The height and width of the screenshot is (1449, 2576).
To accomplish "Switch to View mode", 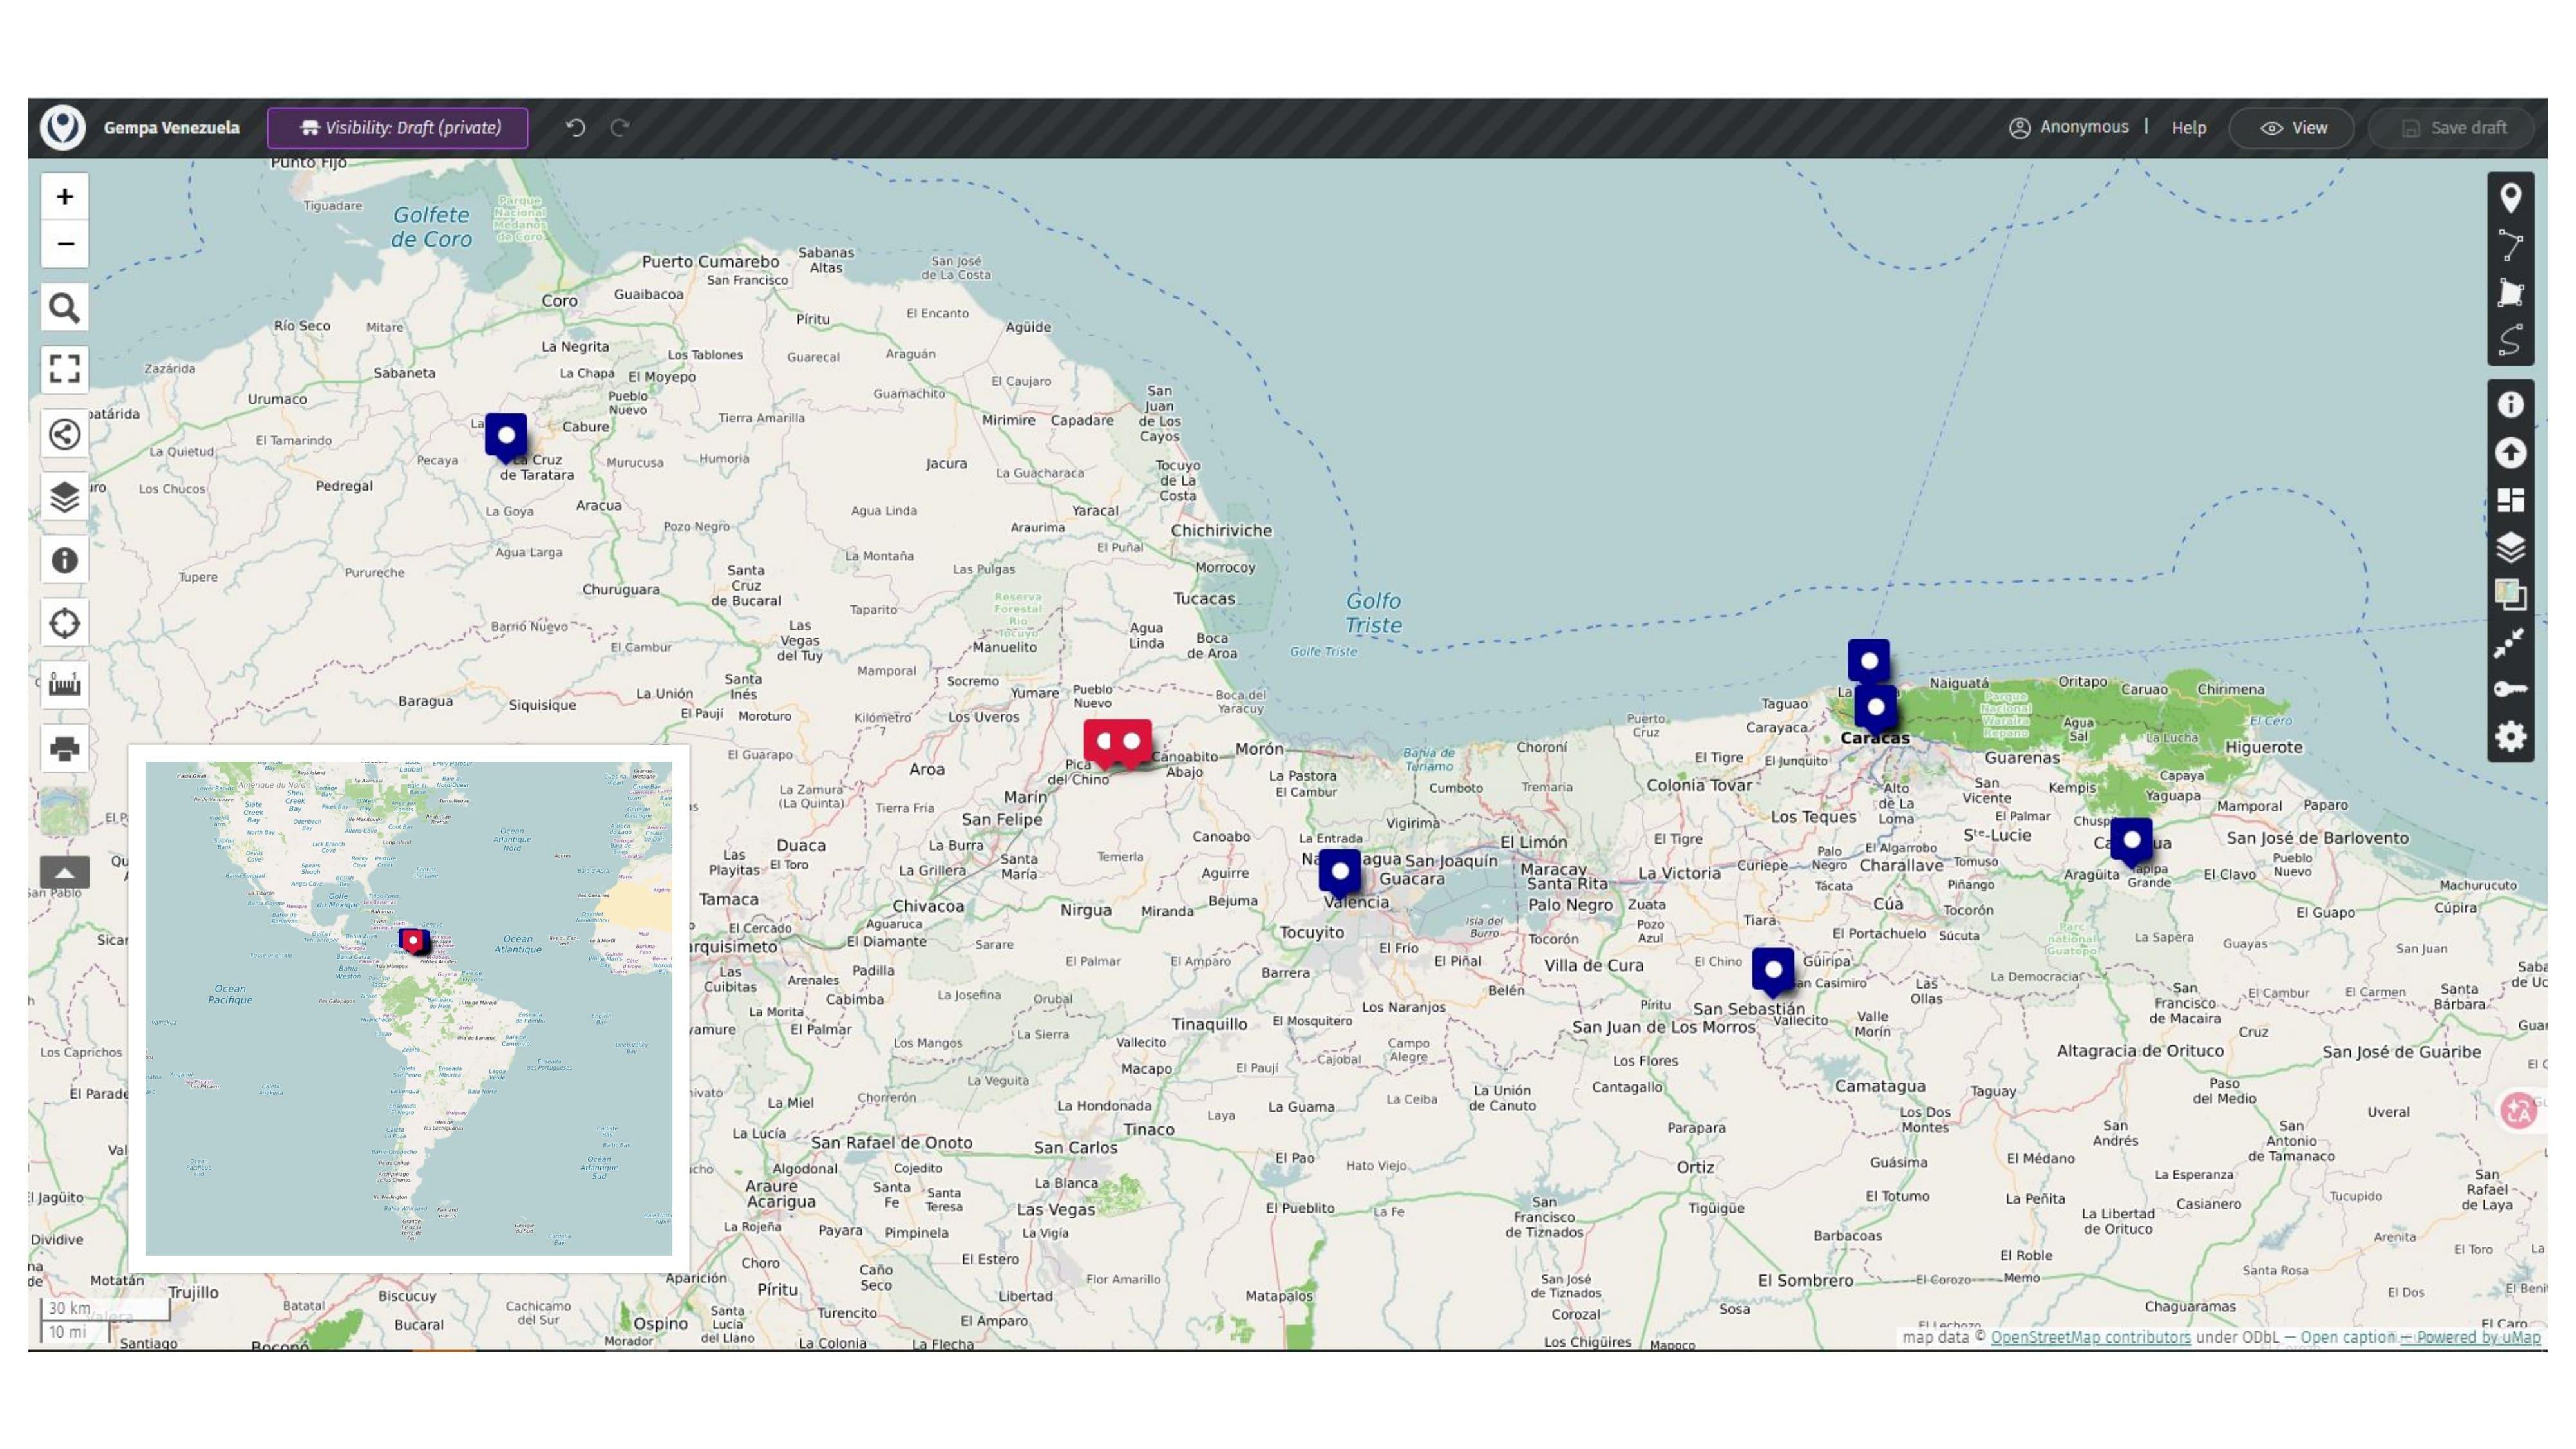I will (2291, 128).
